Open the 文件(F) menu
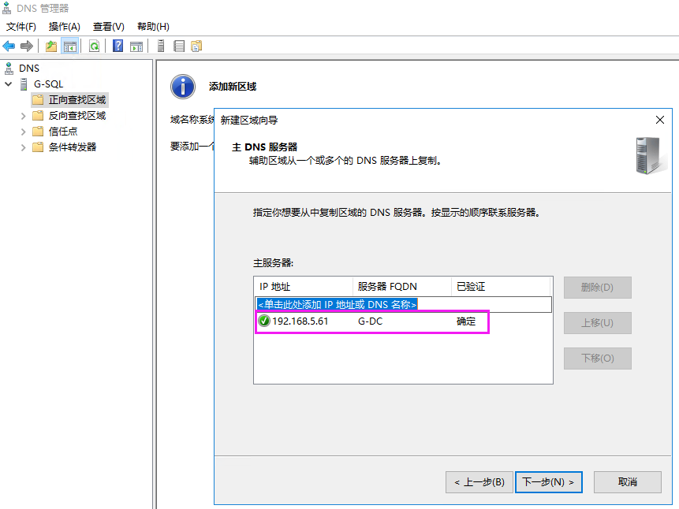This screenshot has width=679, height=509. (x=21, y=27)
